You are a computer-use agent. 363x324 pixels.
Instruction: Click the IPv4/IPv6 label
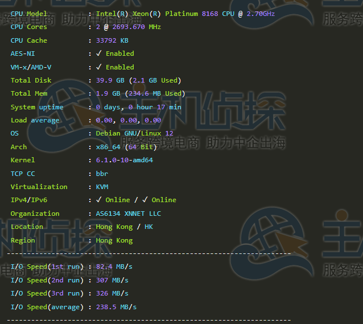(28, 200)
